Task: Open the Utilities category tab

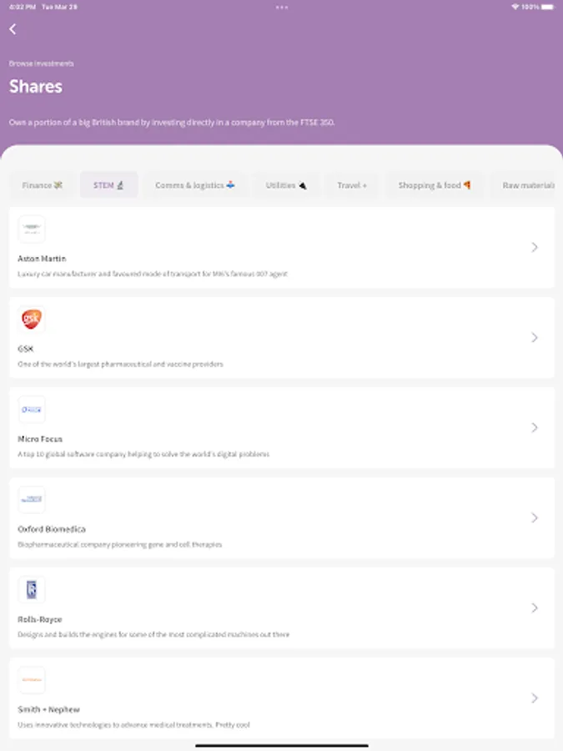Action: [286, 185]
